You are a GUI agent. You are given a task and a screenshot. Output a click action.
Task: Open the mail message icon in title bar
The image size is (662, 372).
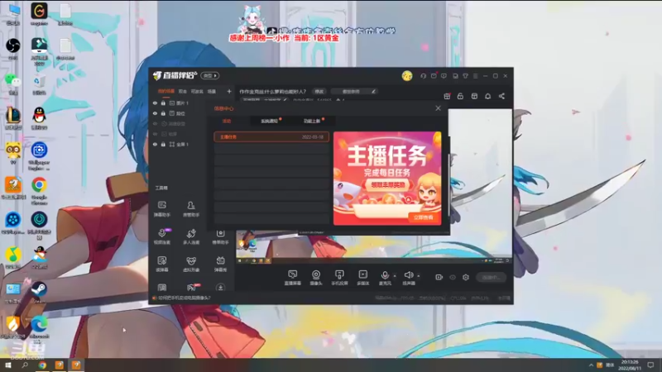click(434, 76)
